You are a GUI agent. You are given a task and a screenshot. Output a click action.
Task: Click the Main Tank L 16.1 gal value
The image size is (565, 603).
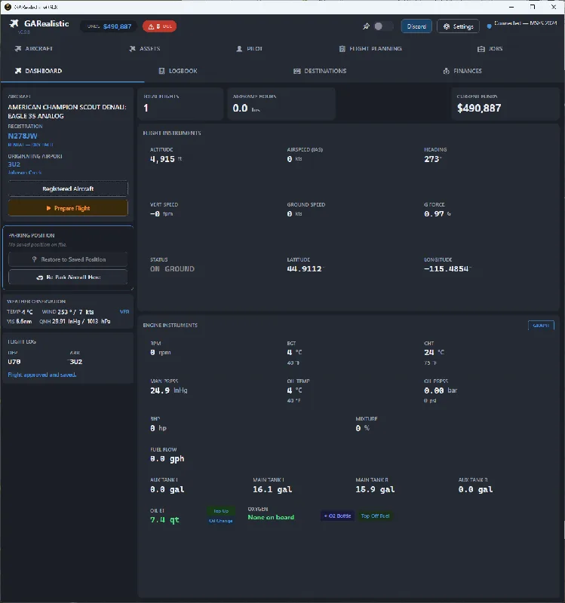(x=272, y=489)
